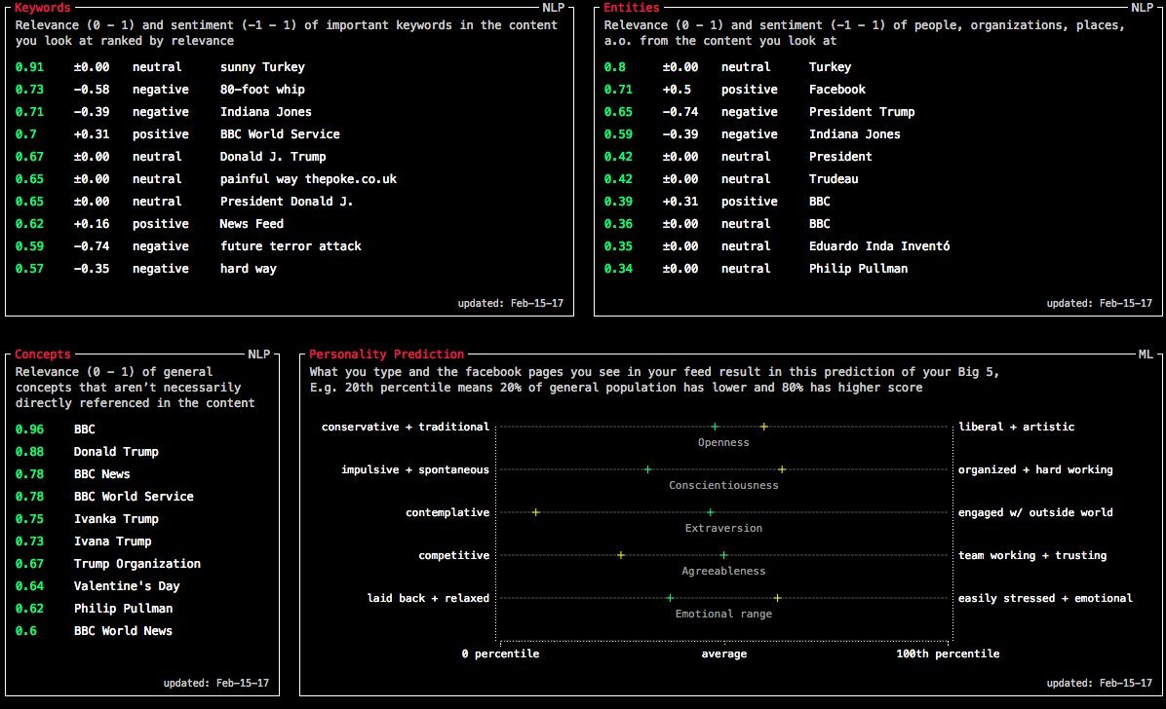Viewport: 1166px width, 709px height.
Task: Click the green Emotional range marker
Action: [670, 598]
